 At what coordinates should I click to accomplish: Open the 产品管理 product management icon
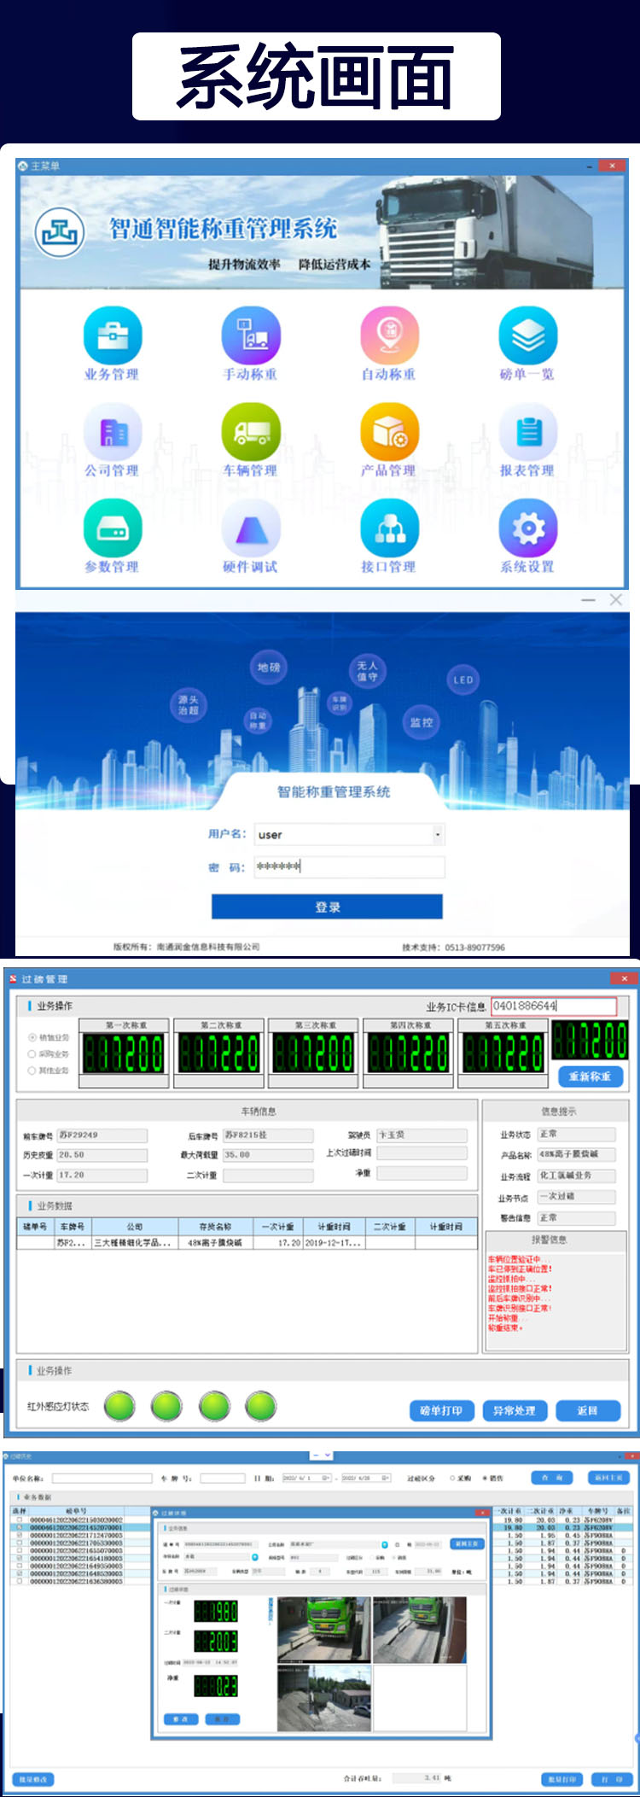point(389,431)
